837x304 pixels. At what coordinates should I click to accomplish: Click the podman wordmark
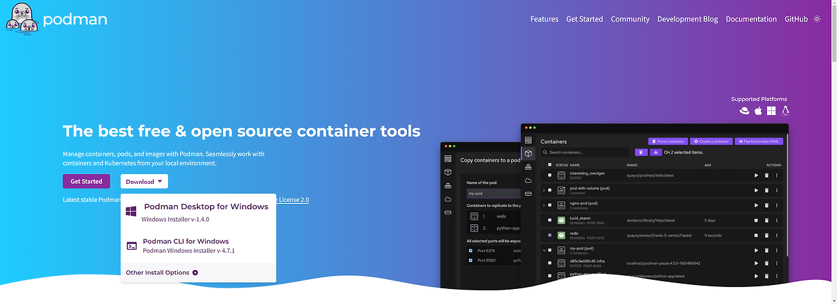point(75,19)
